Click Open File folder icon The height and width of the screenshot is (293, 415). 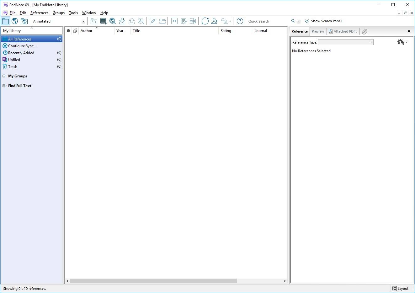click(162, 21)
